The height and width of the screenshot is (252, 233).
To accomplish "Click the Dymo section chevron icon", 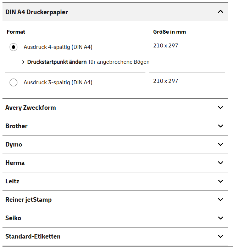I will [x=221, y=144].
